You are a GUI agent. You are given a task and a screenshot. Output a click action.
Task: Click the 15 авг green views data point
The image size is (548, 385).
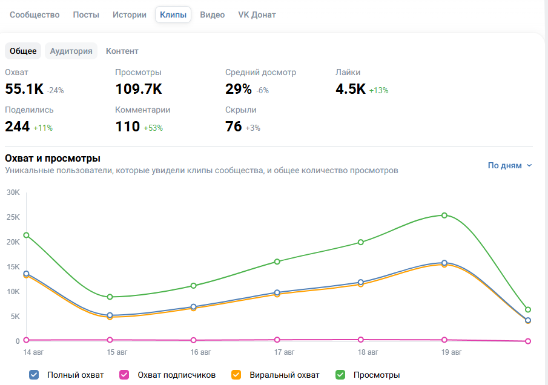110,297
